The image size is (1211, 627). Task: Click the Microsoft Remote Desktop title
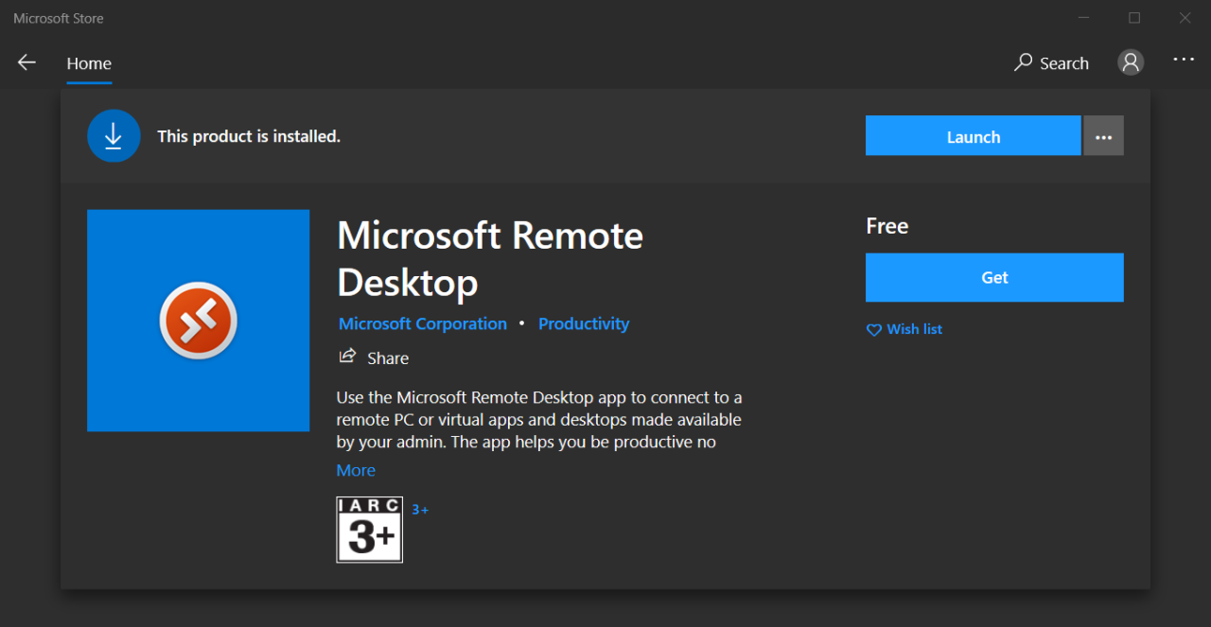tap(490, 258)
